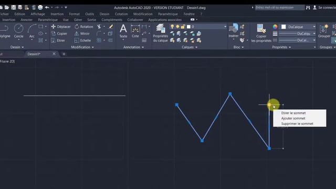This screenshot has height=189, width=336.
Task: Switch to the Annoter ribbon tab
Action: click(26, 20)
